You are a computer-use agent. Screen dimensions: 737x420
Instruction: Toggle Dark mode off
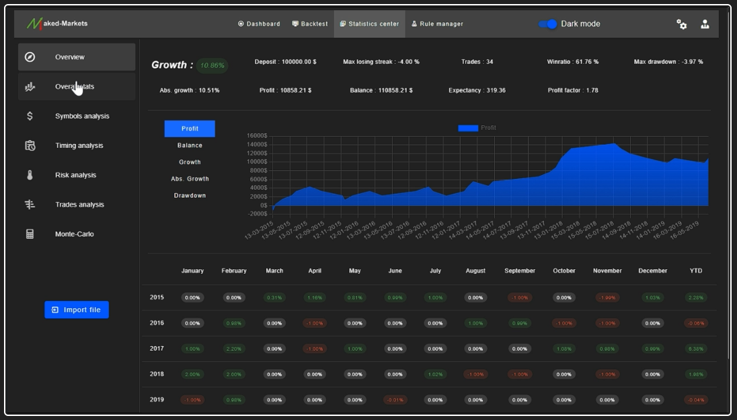click(x=547, y=24)
